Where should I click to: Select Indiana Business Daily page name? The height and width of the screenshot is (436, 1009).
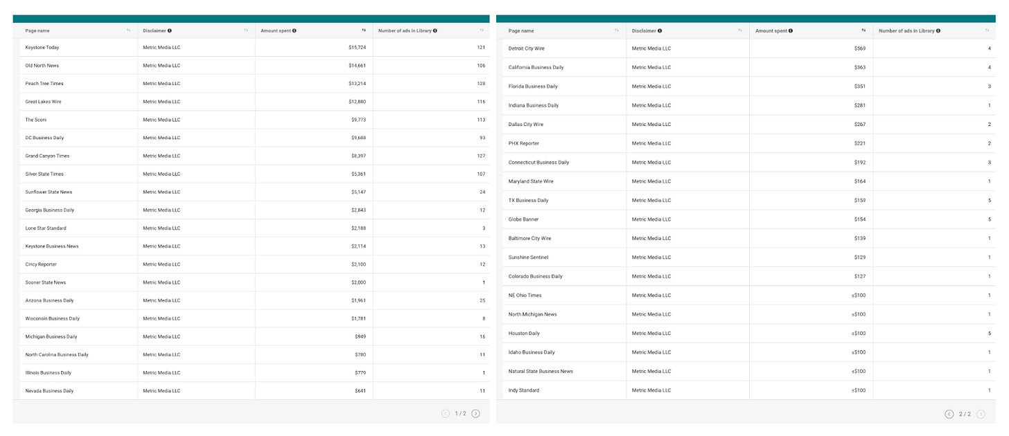coord(534,105)
